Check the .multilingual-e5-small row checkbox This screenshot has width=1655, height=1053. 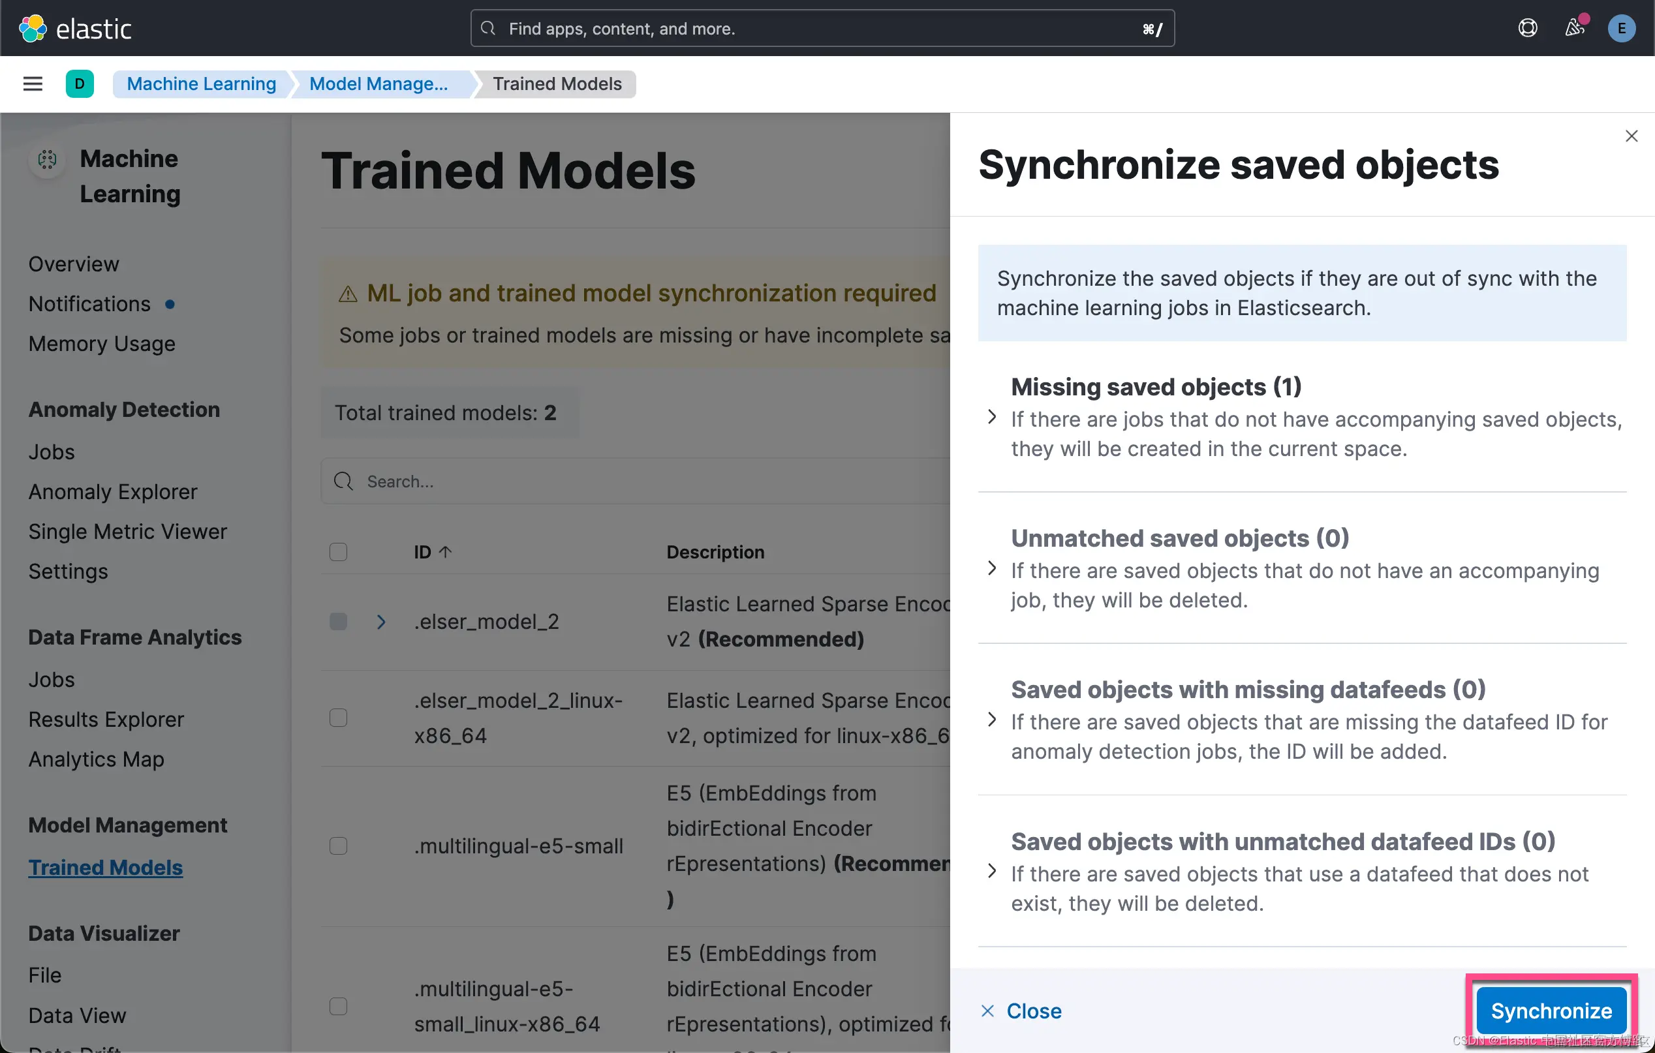pyautogui.click(x=338, y=846)
